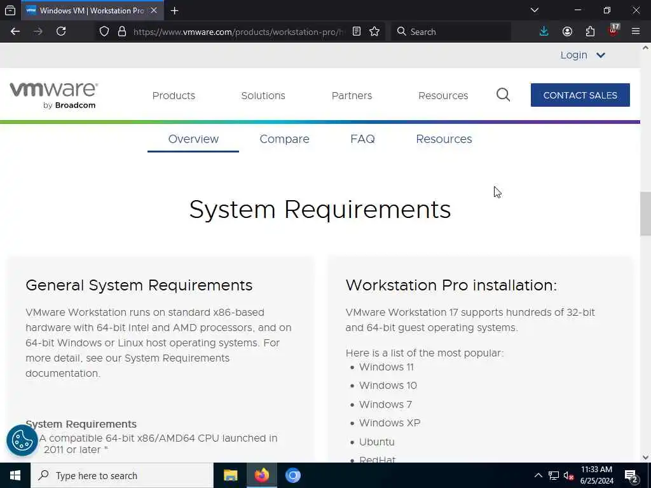
Task: List all tabs using the chevron dropdown
Action: tap(535, 10)
